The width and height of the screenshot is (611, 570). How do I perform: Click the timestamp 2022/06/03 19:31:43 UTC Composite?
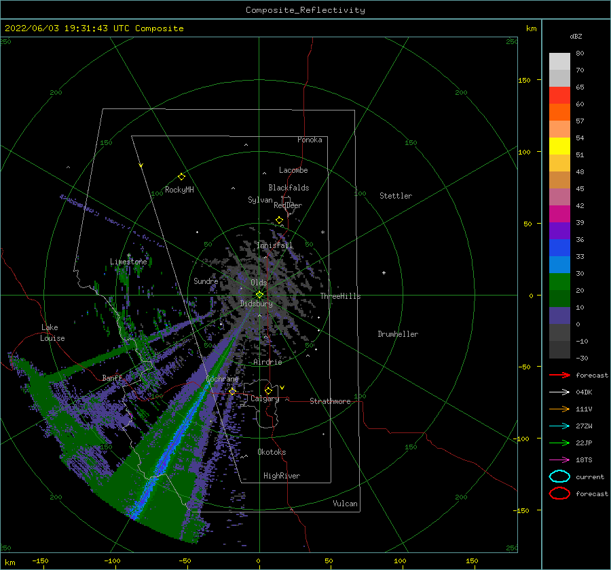[x=94, y=28]
